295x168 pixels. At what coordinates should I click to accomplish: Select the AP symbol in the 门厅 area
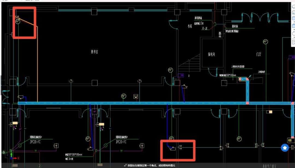click(x=265, y=42)
